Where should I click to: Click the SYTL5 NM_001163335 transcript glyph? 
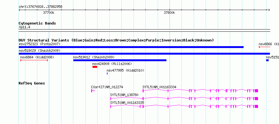point(184,106)
